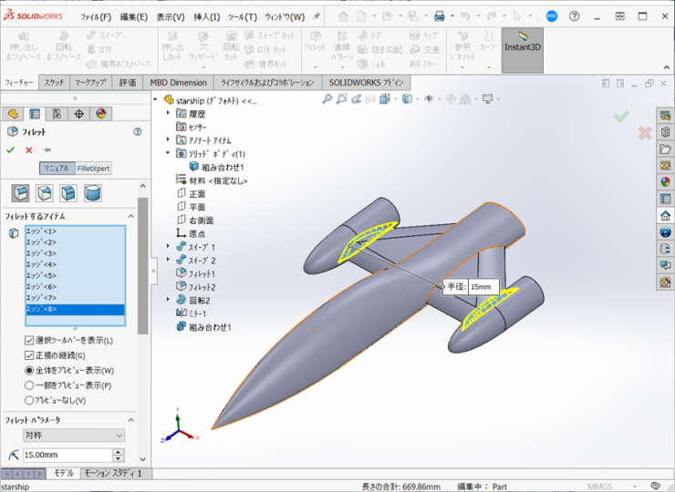Image resolution: width=675 pixels, height=492 pixels.
Task: Expand the スイープ1 feature tree node
Action: pyautogui.click(x=169, y=247)
